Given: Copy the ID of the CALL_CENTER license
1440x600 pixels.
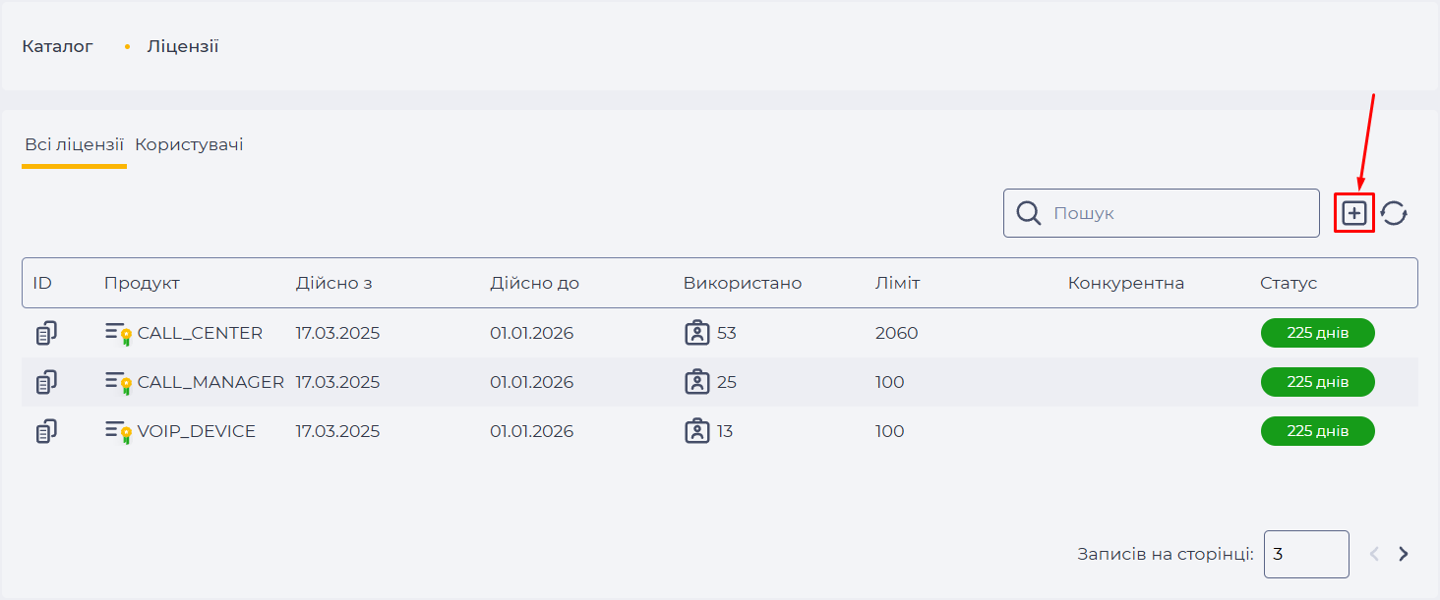Looking at the screenshot, I should point(46,334).
